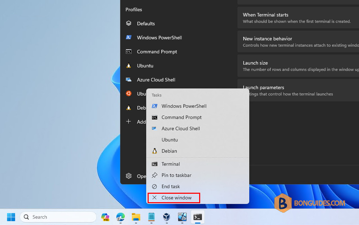The image size is (359, 225).
Task: Open the When Terminal starts setting
Action: click(298, 18)
